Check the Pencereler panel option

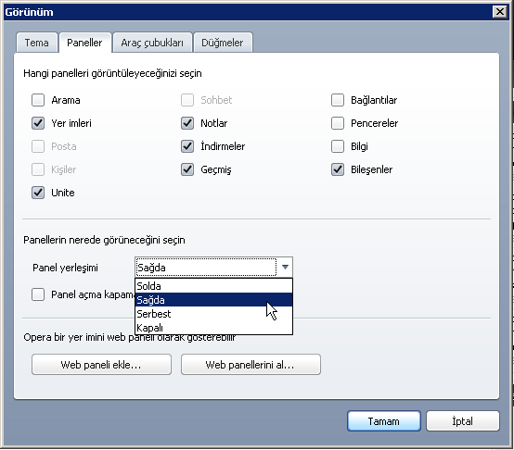pos(338,123)
